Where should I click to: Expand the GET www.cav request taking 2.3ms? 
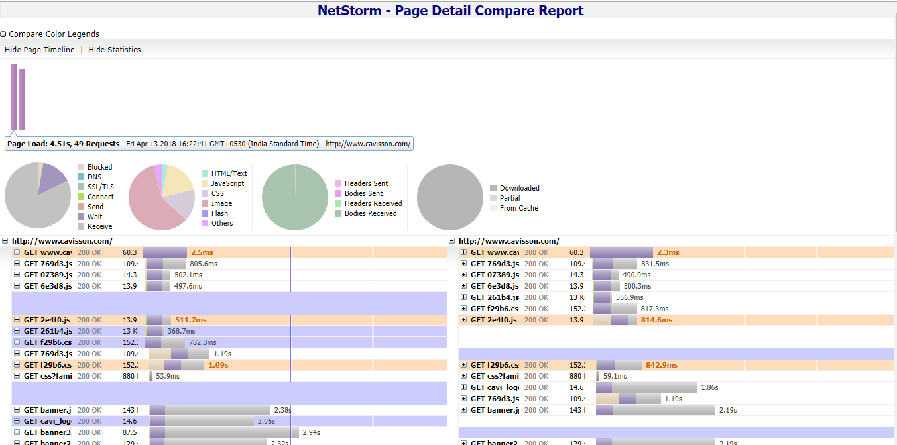coord(464,252)
